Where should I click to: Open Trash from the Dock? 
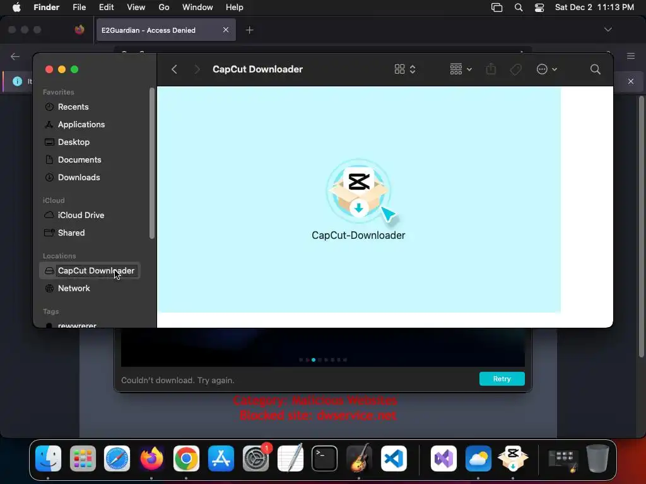coord(597,459)
